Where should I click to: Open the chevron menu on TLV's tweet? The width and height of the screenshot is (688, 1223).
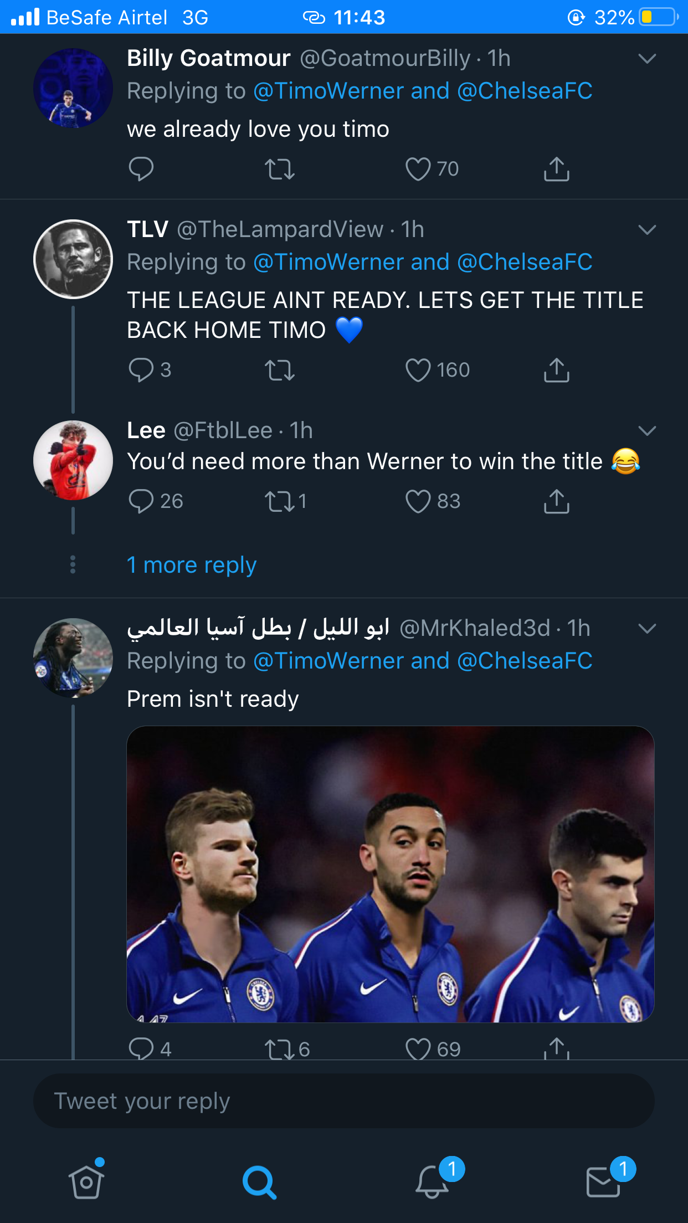coord(647,230)
